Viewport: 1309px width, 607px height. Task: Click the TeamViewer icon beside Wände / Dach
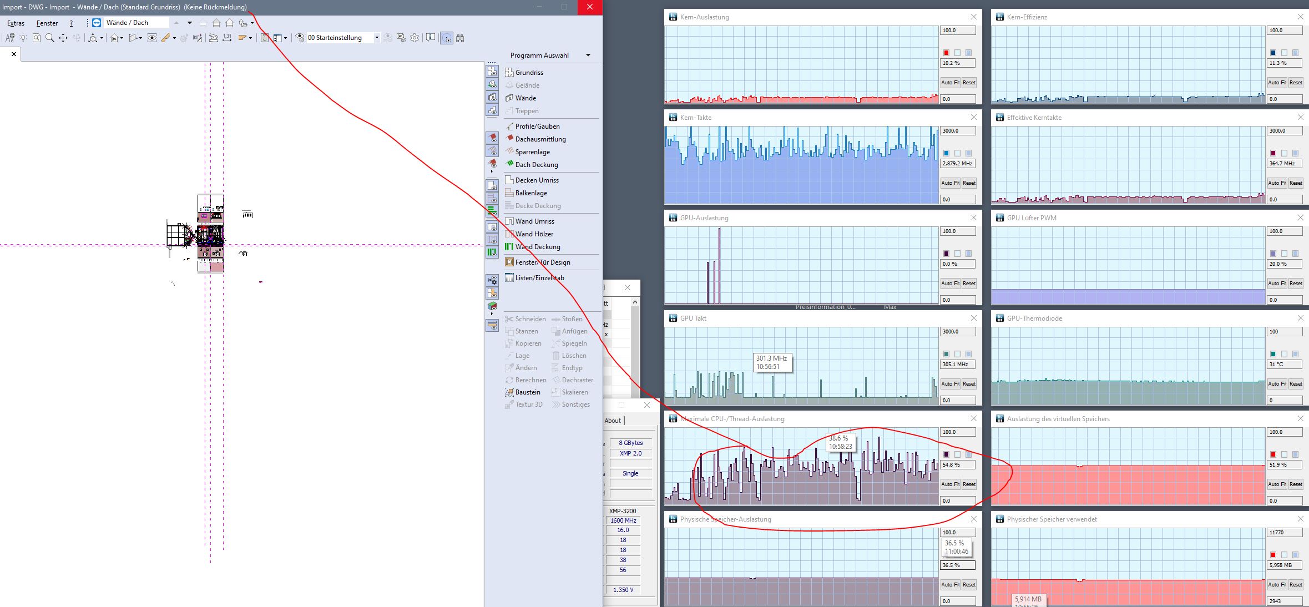tap(97, 23)
